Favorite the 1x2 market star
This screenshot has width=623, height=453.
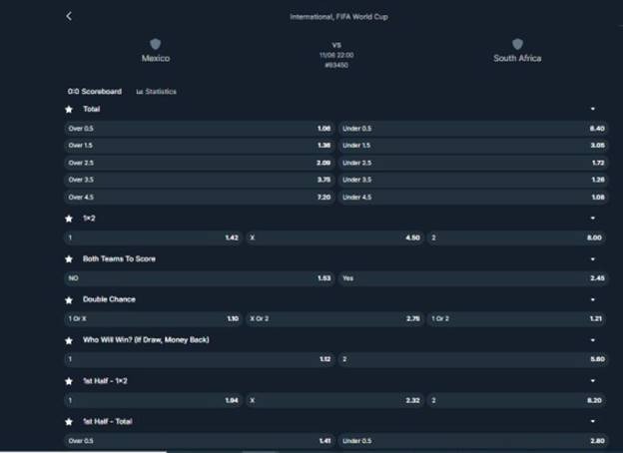point(69,219)
